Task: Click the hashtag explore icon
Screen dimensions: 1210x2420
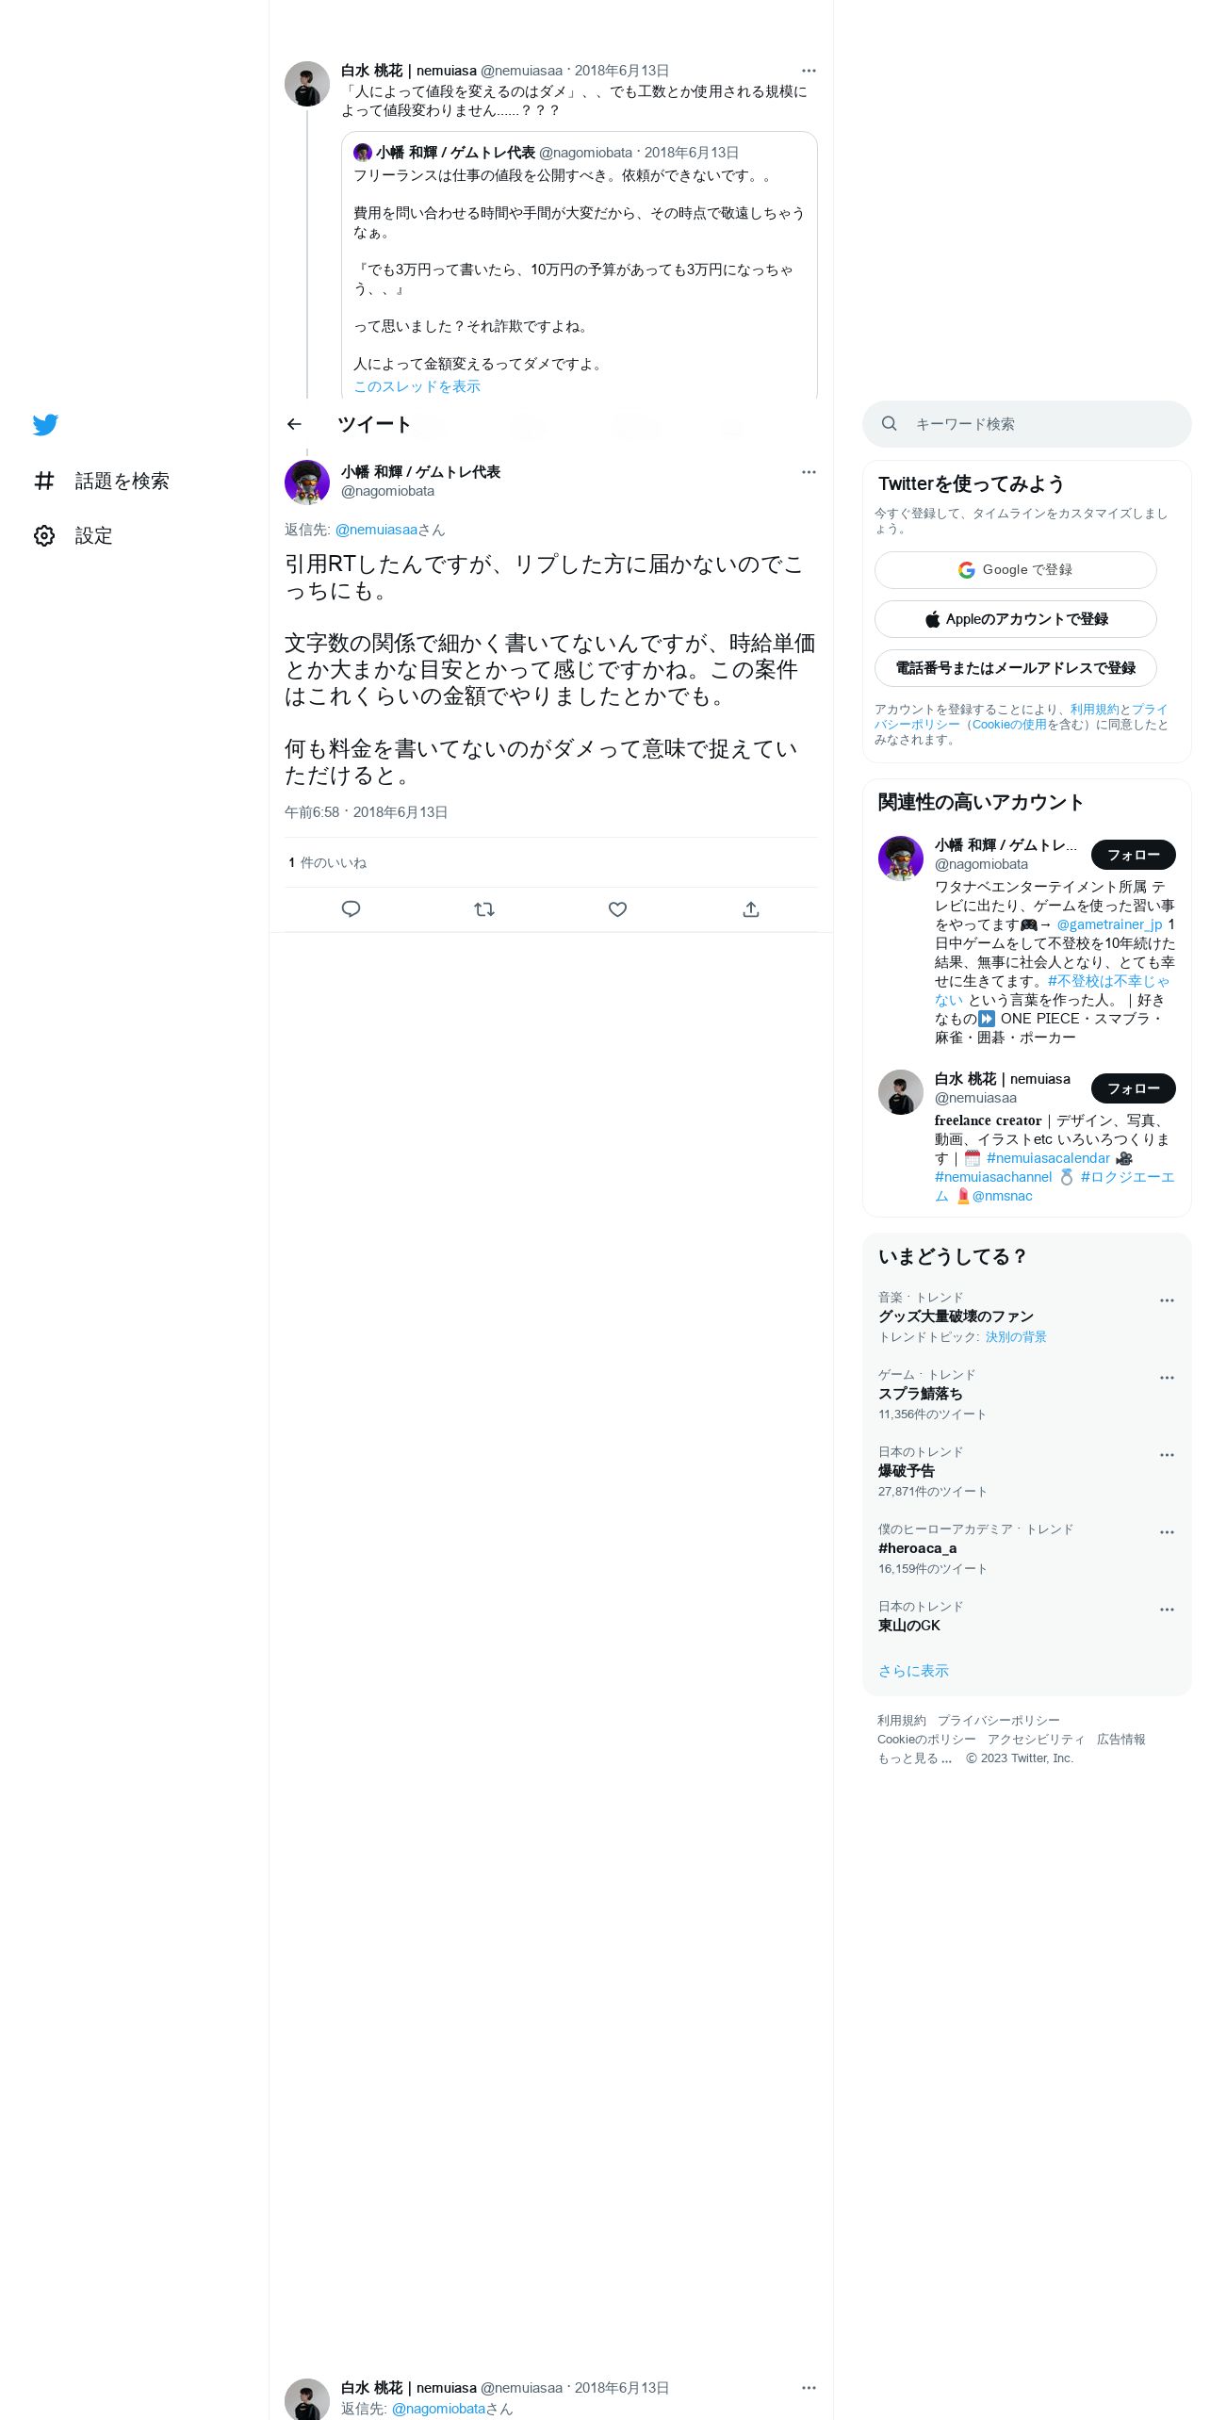Action: pos(44,482)
